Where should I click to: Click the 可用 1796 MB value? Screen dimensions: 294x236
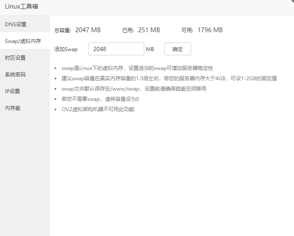click(210, 30)
